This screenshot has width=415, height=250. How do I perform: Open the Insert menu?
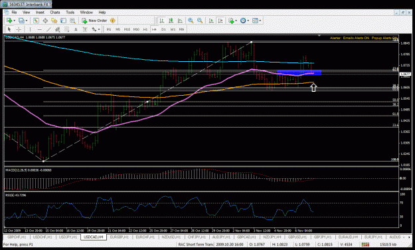pyautogui.click(x=40, y=12)
